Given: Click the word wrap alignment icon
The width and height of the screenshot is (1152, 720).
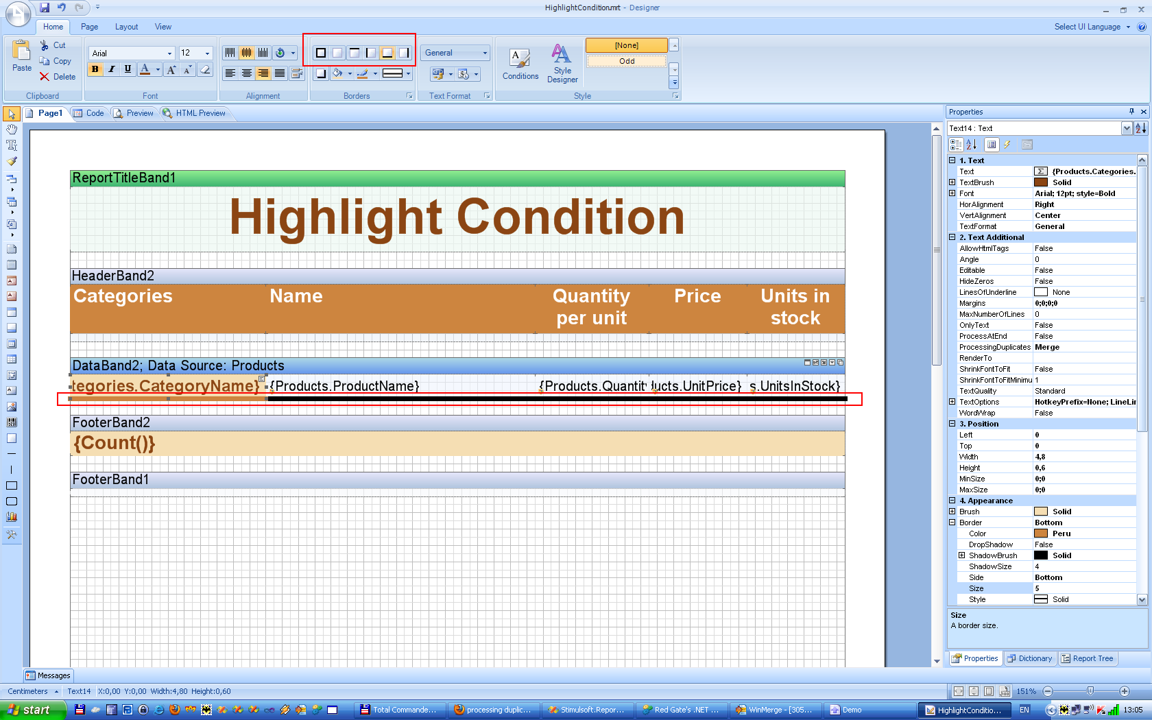Looking at the screenshot, I should [297, 73].
